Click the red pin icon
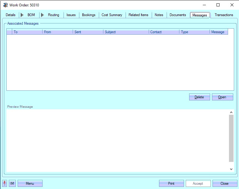The width and height of the screenshot is (239, 189). [x=5, y=184]
